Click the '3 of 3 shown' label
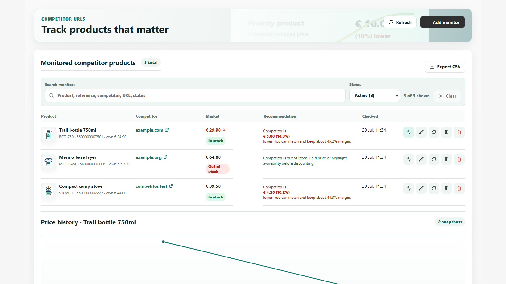Image resolution: width=506 pixels, height=284 pixels. click(x=417, y=96)
